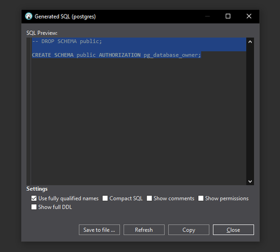This screenshot has height=252, width=280.
Task: Place cursor on the CREATE SCHEMA statement line
Action: (x=116, y=55)
